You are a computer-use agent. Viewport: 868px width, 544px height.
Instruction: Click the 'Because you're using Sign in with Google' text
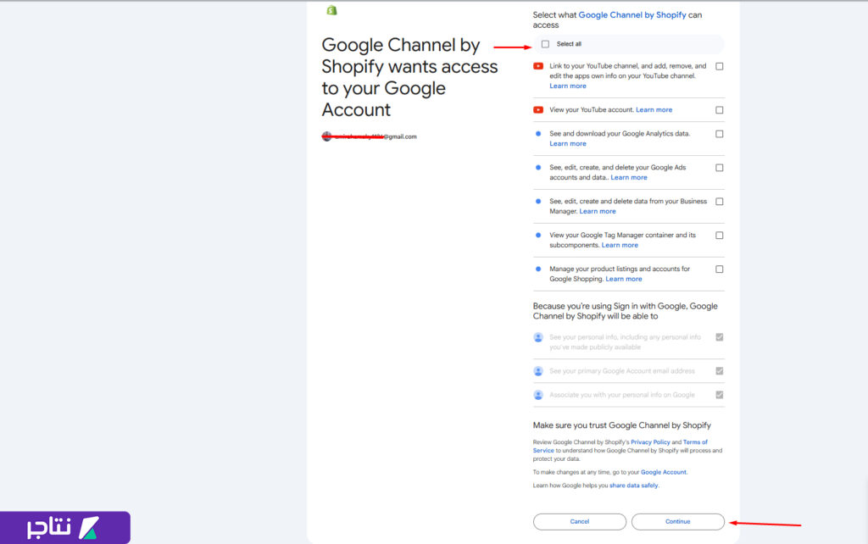625,311
